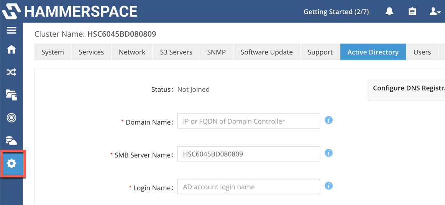Switch to the Support tab
Image resolution: width=445 pixels, height=205 pixels.
pos(320,52)
